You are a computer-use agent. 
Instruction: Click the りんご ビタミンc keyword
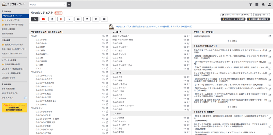point(120,84)
